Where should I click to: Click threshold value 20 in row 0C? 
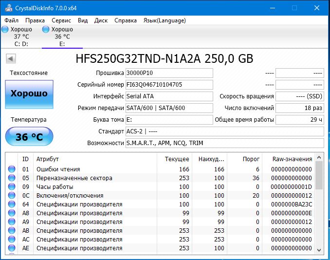coord(256,196)
